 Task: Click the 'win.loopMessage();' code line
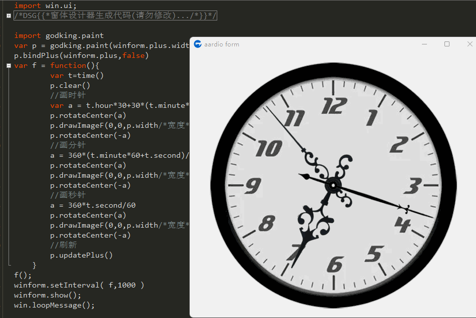coord(55,306)
